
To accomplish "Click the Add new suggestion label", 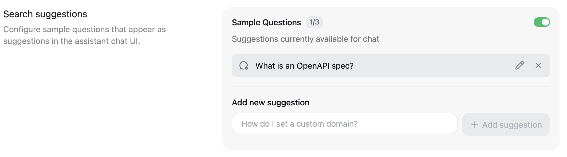I will point(270,102).
